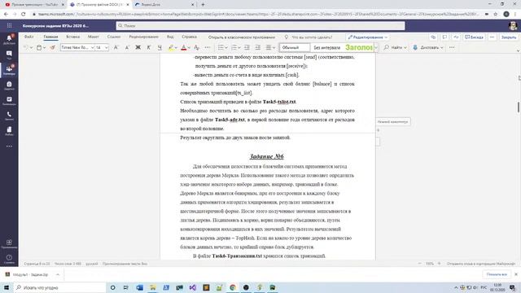Open the Беседа conversation button
The width and height of the screenshot is (521, 293).
pyautogui.click(x=474, y=37)
